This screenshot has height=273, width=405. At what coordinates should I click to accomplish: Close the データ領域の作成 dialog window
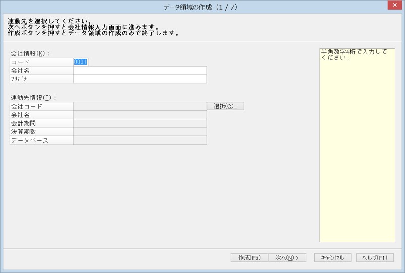click(395, 5)
